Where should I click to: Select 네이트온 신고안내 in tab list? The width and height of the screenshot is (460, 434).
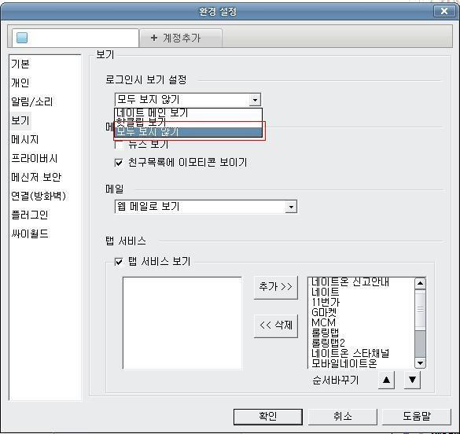coord(350,281)
